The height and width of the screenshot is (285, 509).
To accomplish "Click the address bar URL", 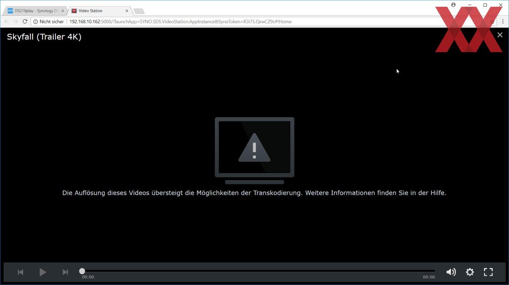I will click(x=180, y=22).
